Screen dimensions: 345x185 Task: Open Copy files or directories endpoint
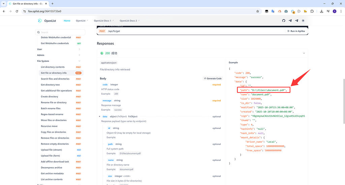tap(61, 132)
